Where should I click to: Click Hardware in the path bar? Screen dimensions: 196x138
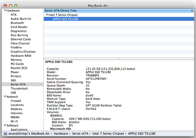(61, 134)
